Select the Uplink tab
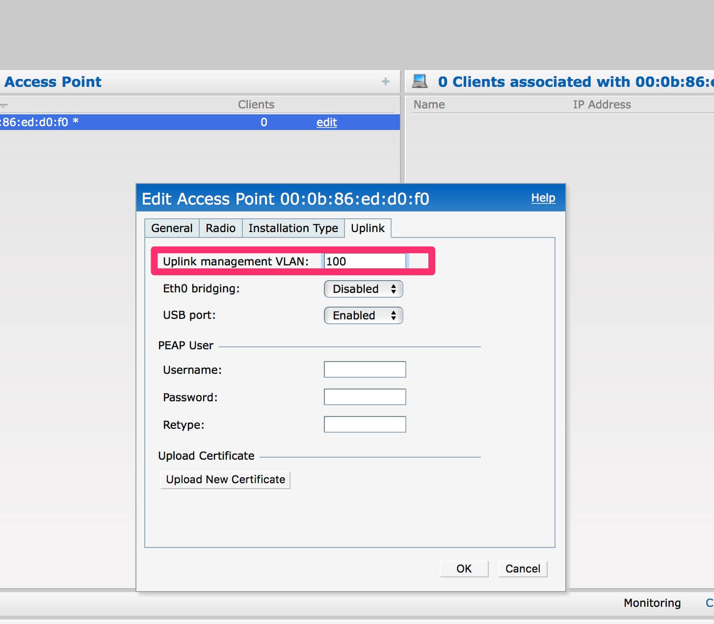714x624 pixels. [368, 228]
